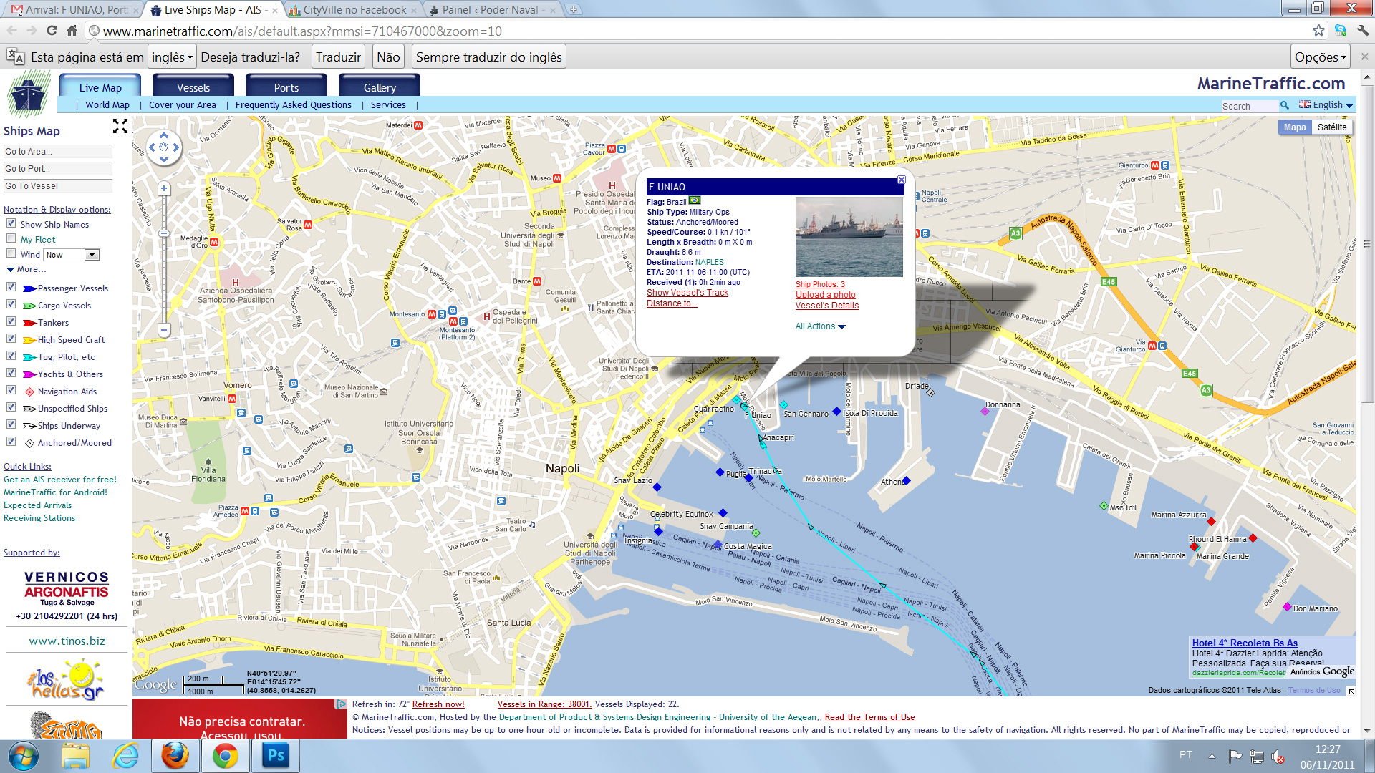
Task: Open Chrome wrench settings menu
Action: pyautogui.click(x=1363, y=31)
